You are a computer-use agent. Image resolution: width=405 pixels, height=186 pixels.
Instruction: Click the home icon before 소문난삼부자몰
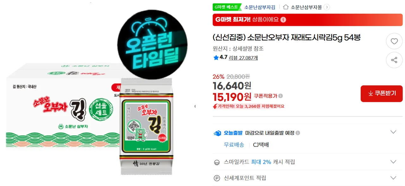286,7
